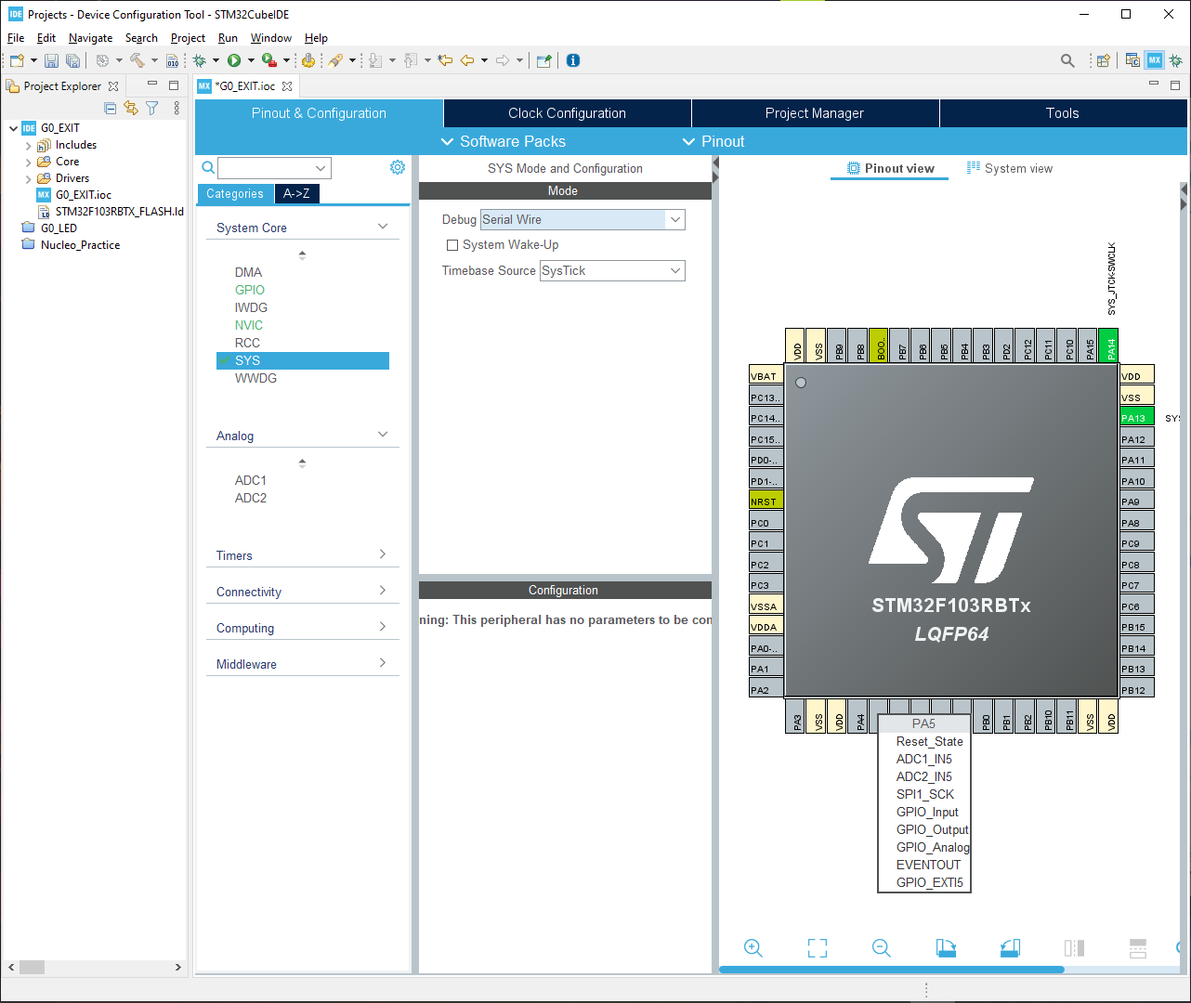Select Reset_State in PA5 pin menu
1191x1003 pixels.
click(930, 741)
